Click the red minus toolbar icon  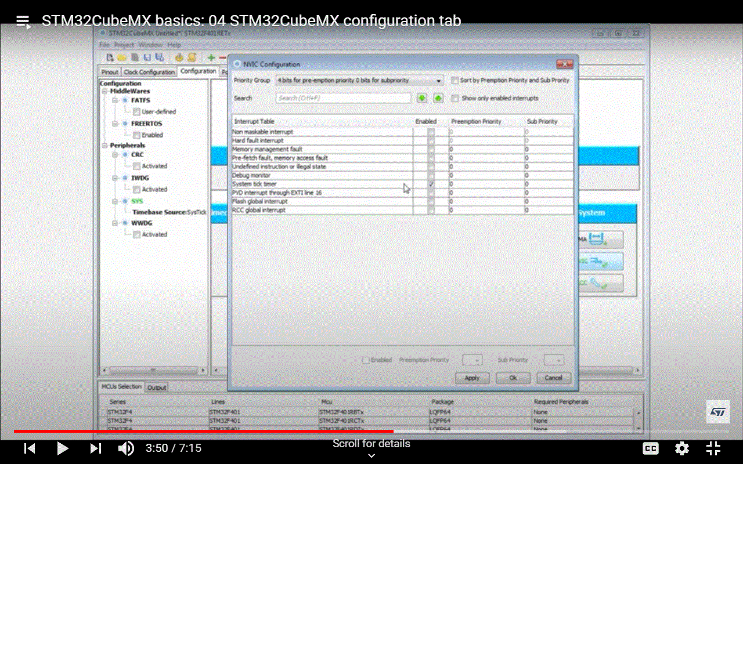click(x=222, y=57)
